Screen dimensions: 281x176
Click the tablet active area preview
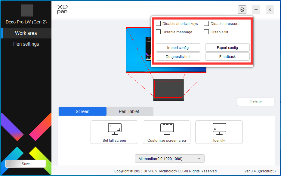pyautogui.click(x=168, y=89)
